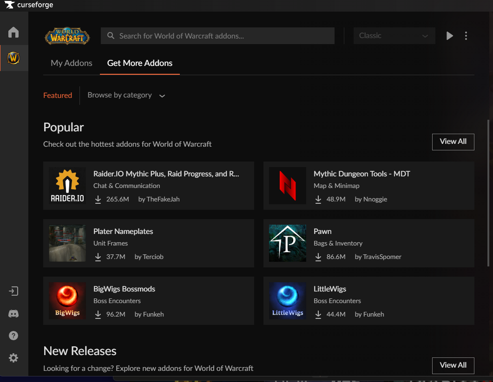Click the 86.6M download count

[x=336, y=257]
